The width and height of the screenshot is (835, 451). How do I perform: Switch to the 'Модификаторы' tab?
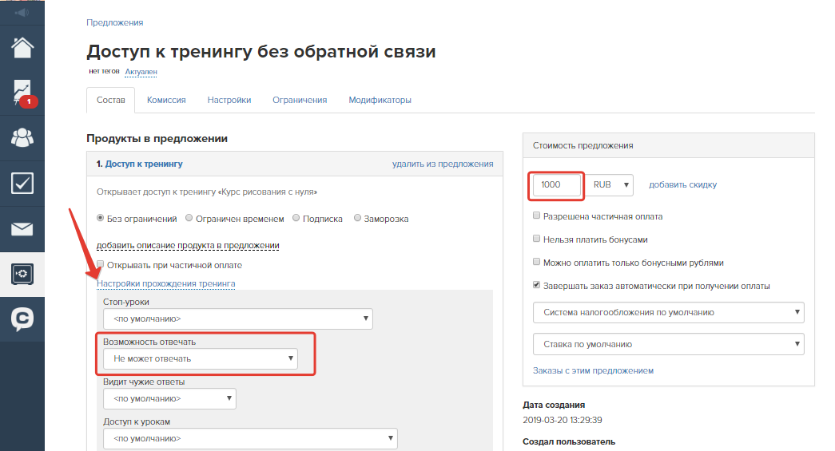380,100
